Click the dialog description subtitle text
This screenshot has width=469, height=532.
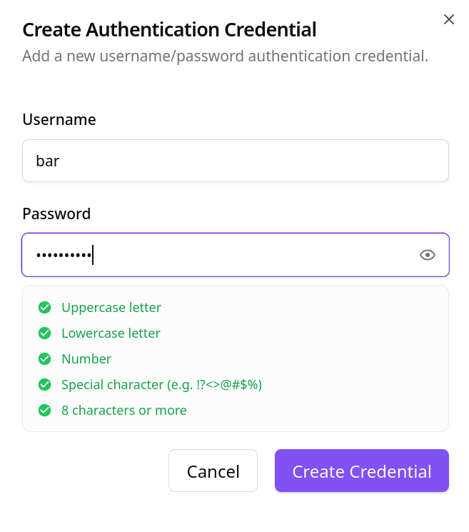click(225, 56)
